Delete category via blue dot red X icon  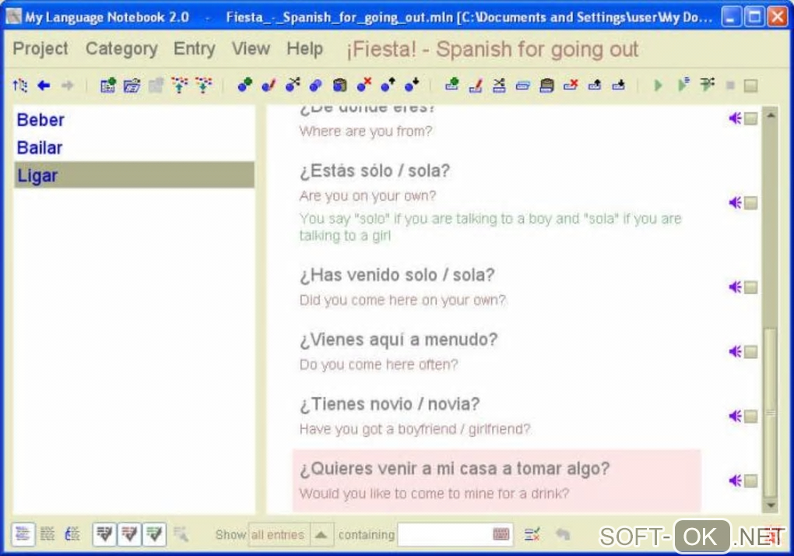pyautogui.click(x=364, y=85)
